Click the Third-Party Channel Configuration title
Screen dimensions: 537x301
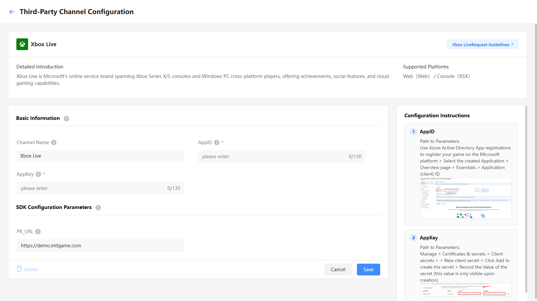tap(77, 12)
